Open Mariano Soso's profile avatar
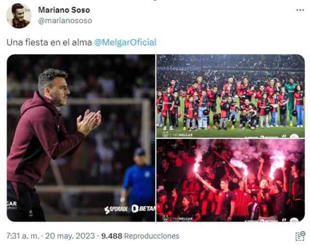The width and height of the screenshot is (310, 246). (19, 16)
